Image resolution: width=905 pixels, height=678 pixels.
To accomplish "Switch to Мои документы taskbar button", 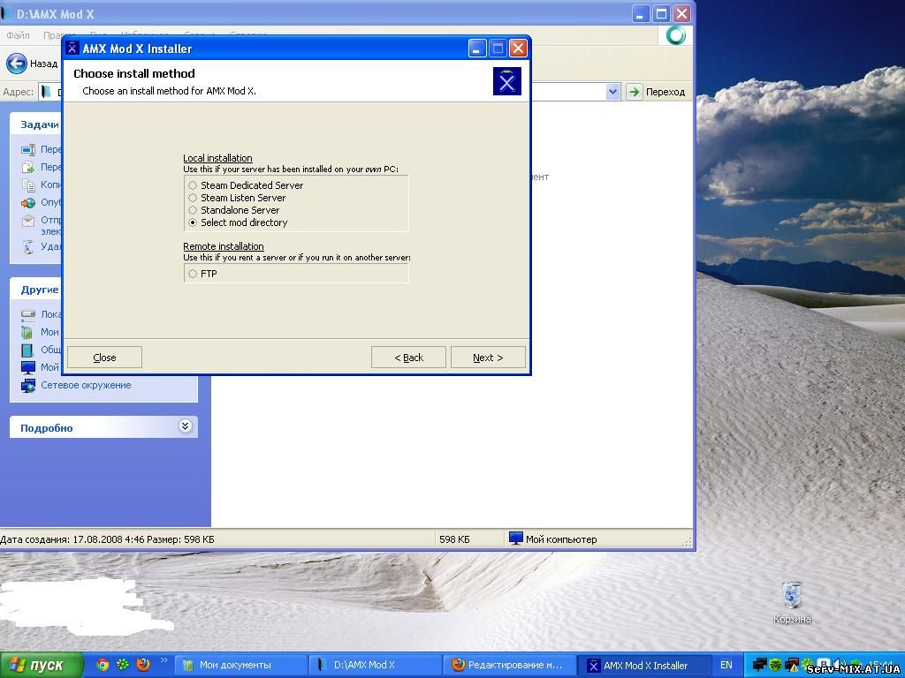I will (240, 665).
